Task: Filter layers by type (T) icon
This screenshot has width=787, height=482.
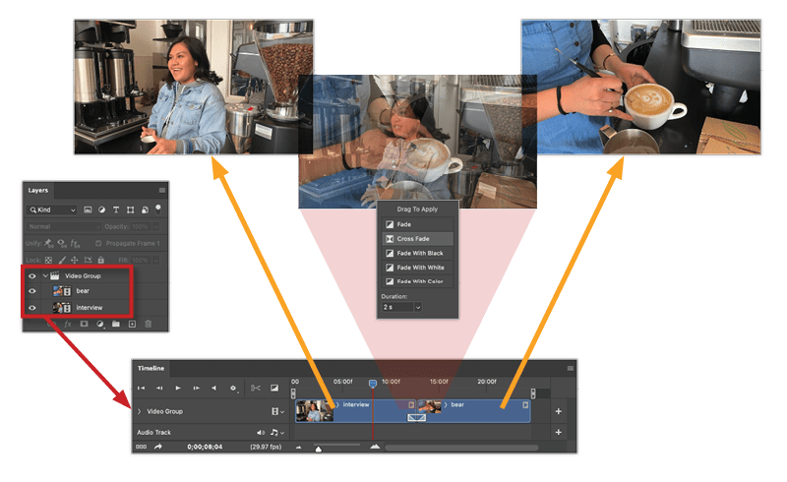Action: coord(116,210)
